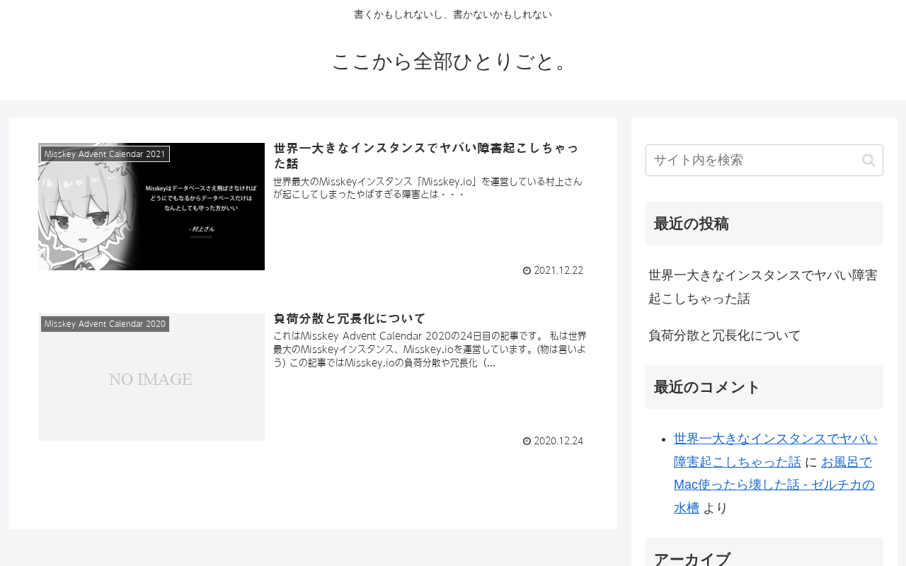906x566 pixels.
Task: Click the tagline 書くかもしれないし、書かないかもしれない
Action: (453, 14)
